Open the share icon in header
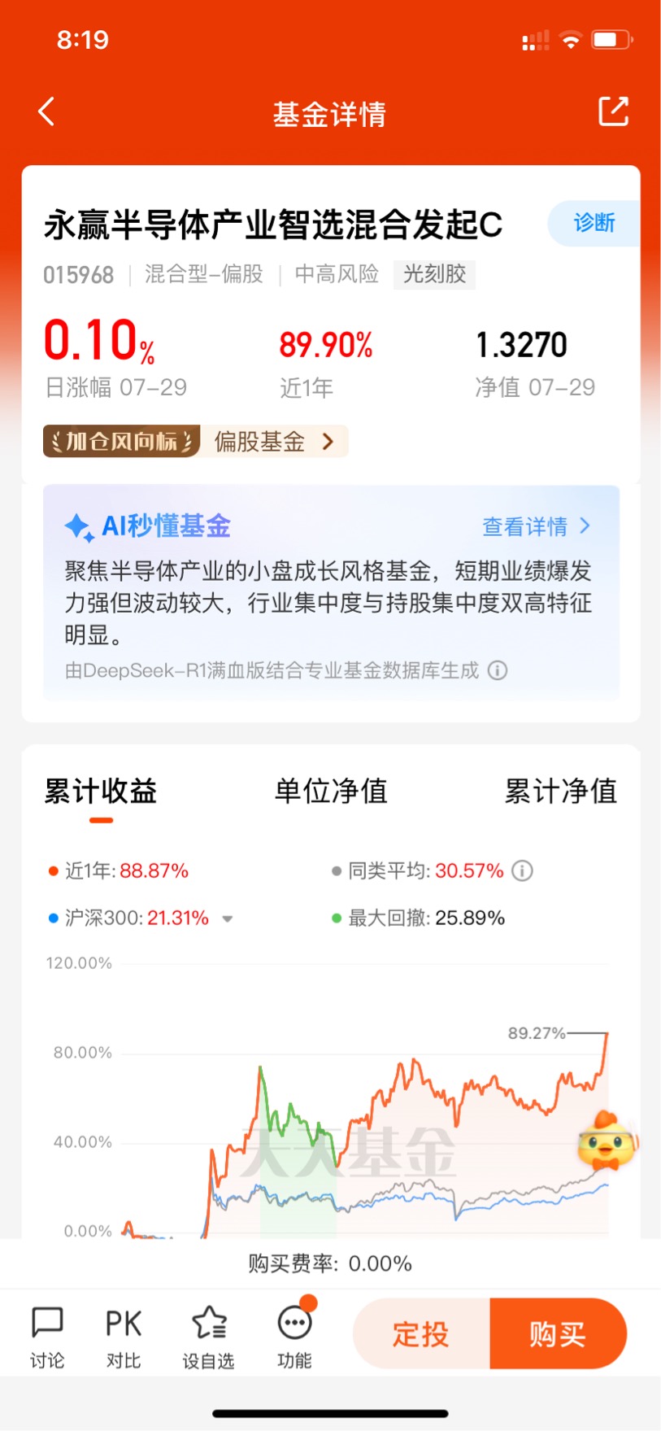This screenshot has width=661, height=1431. point(614,111)
